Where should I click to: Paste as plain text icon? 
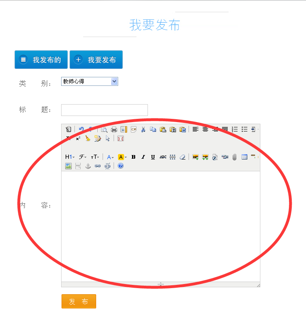pos(173,129)
